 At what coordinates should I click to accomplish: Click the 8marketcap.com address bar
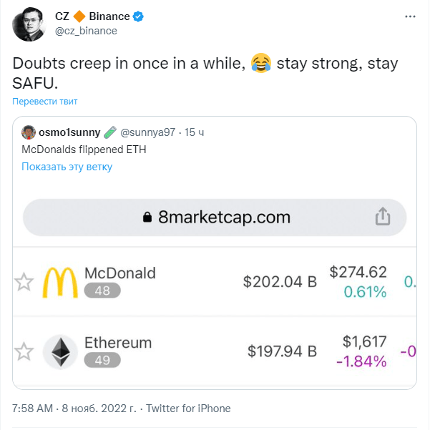[215, 217]
